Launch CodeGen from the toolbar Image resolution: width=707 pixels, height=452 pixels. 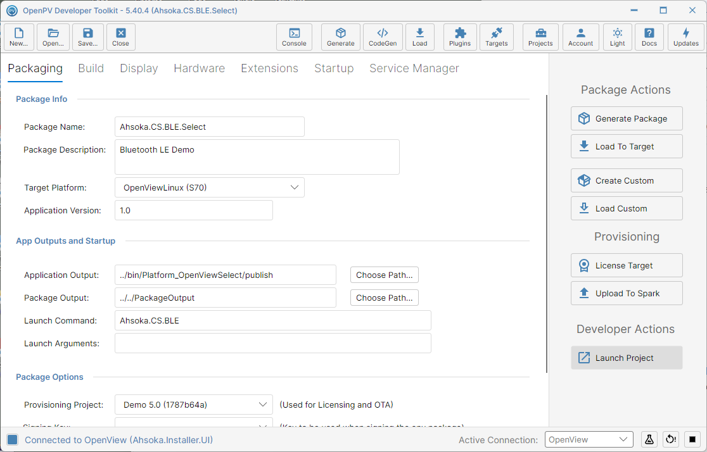click(x=383, y=37)
